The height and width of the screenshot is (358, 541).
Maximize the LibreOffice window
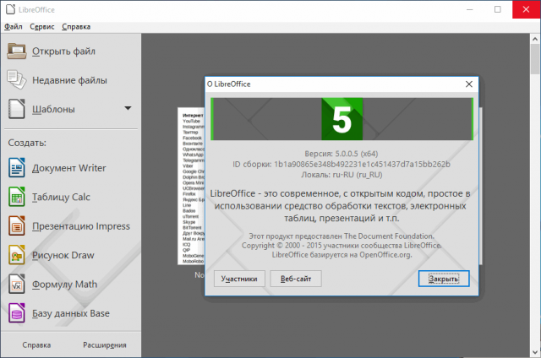pos(498,9)
